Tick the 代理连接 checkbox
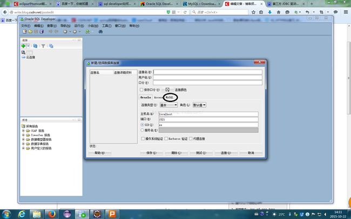351x219 pixels. pos(191,139)
